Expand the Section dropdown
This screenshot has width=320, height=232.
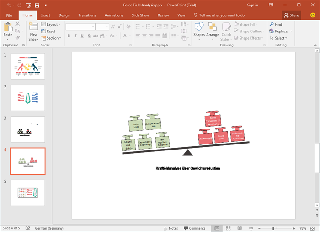[53, 38]
